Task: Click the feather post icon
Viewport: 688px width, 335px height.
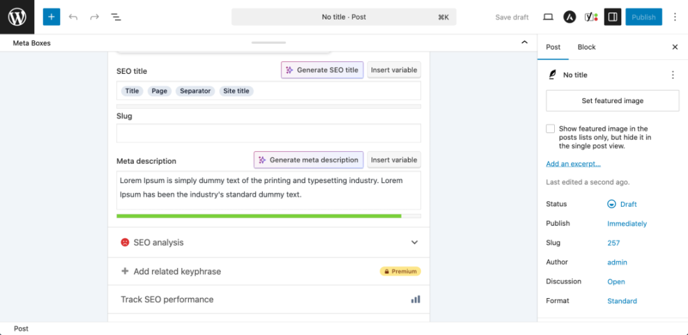Action: (552, 75)
